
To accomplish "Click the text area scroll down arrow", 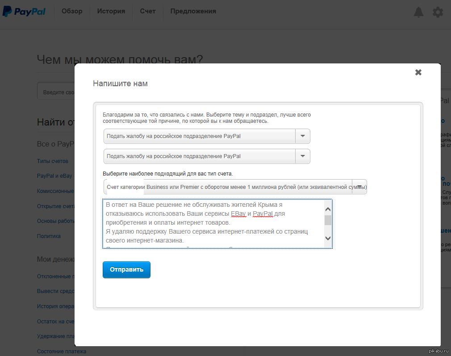I will (328, 238).
